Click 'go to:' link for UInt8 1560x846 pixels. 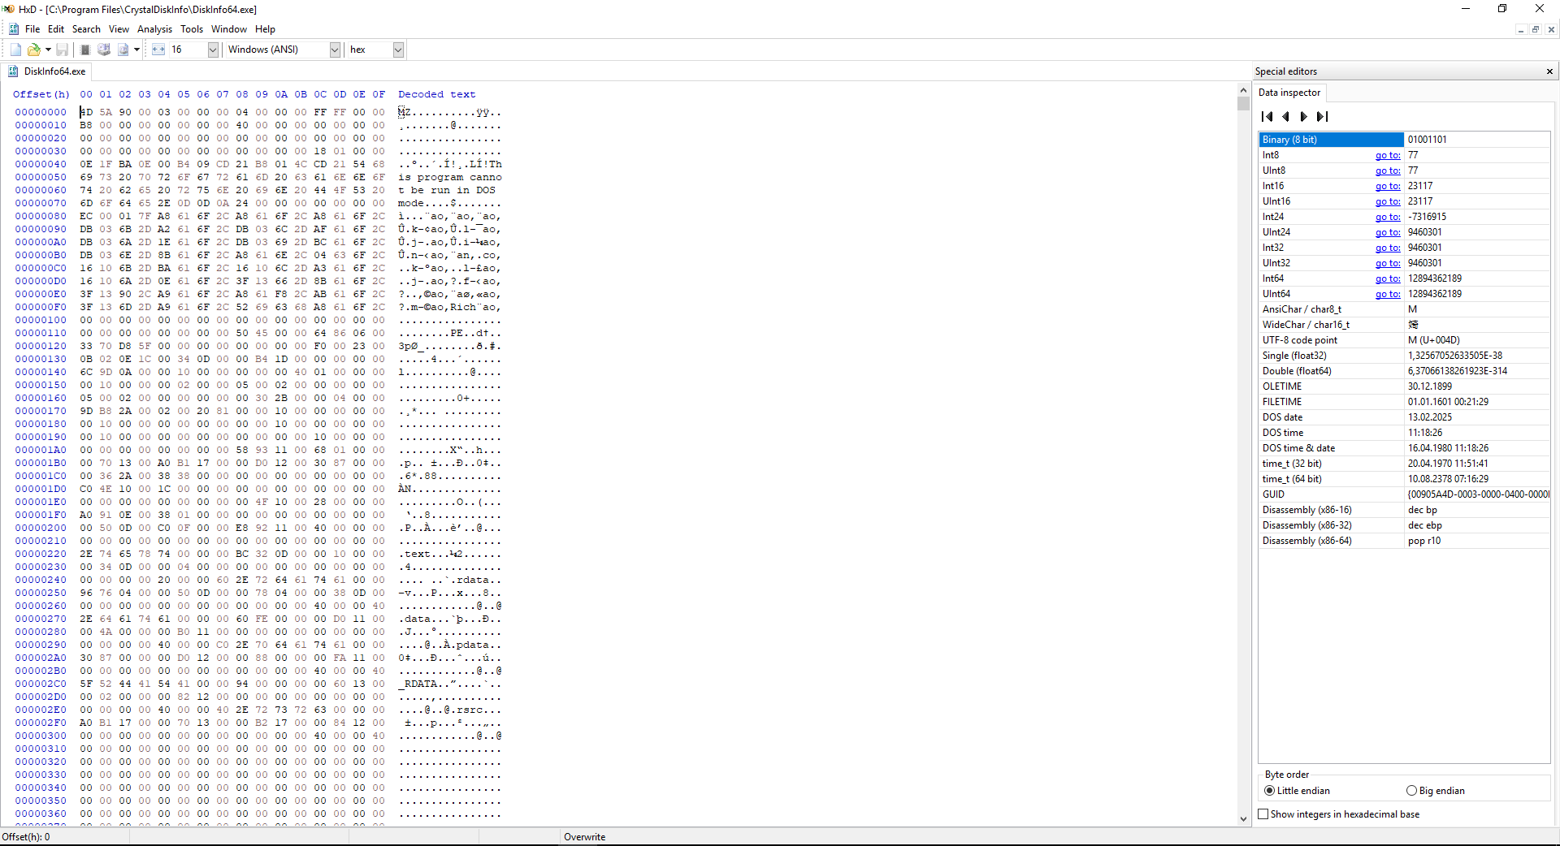(1388, 170)
